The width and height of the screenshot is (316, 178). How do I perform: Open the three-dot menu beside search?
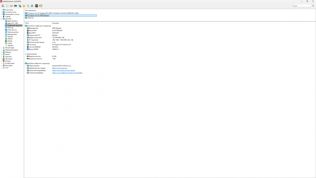(x=313, y=6)
